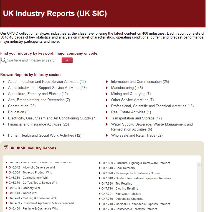Viewport: 208px width, 212px height.
Task: Open Water Supply; Sewerage, Waste Management sector
Action: pos(152,127)
